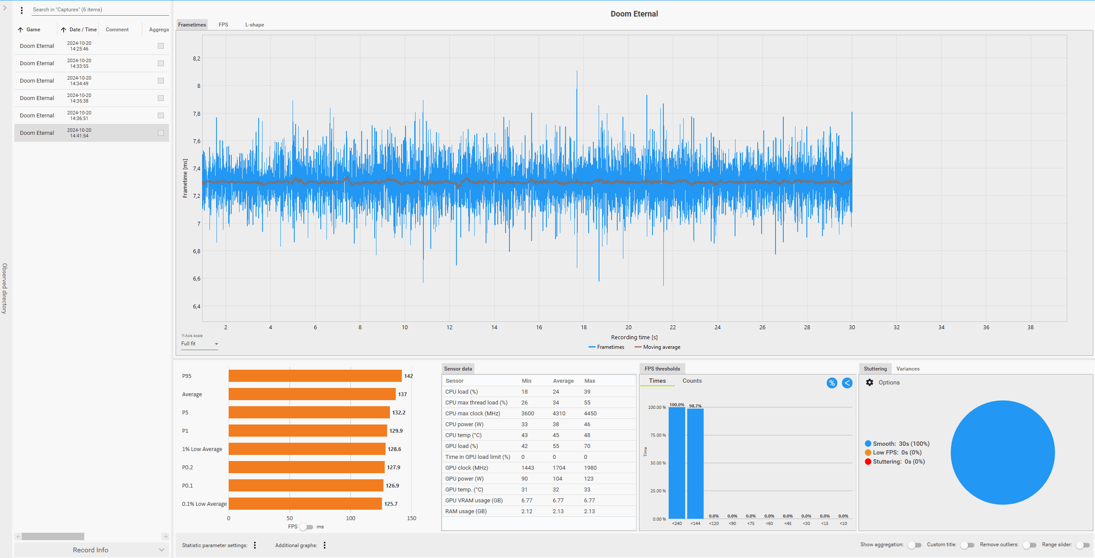Click the Time in GPU load limit row
This screenshot has width=1095, height=558.
(x=539, y=457)
